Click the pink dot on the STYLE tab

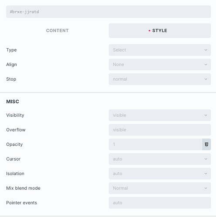pos(149,31)
